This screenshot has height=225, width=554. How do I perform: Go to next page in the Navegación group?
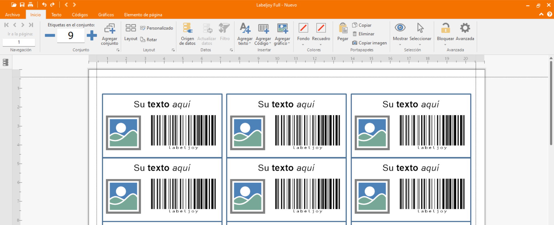tap(23, 25)
